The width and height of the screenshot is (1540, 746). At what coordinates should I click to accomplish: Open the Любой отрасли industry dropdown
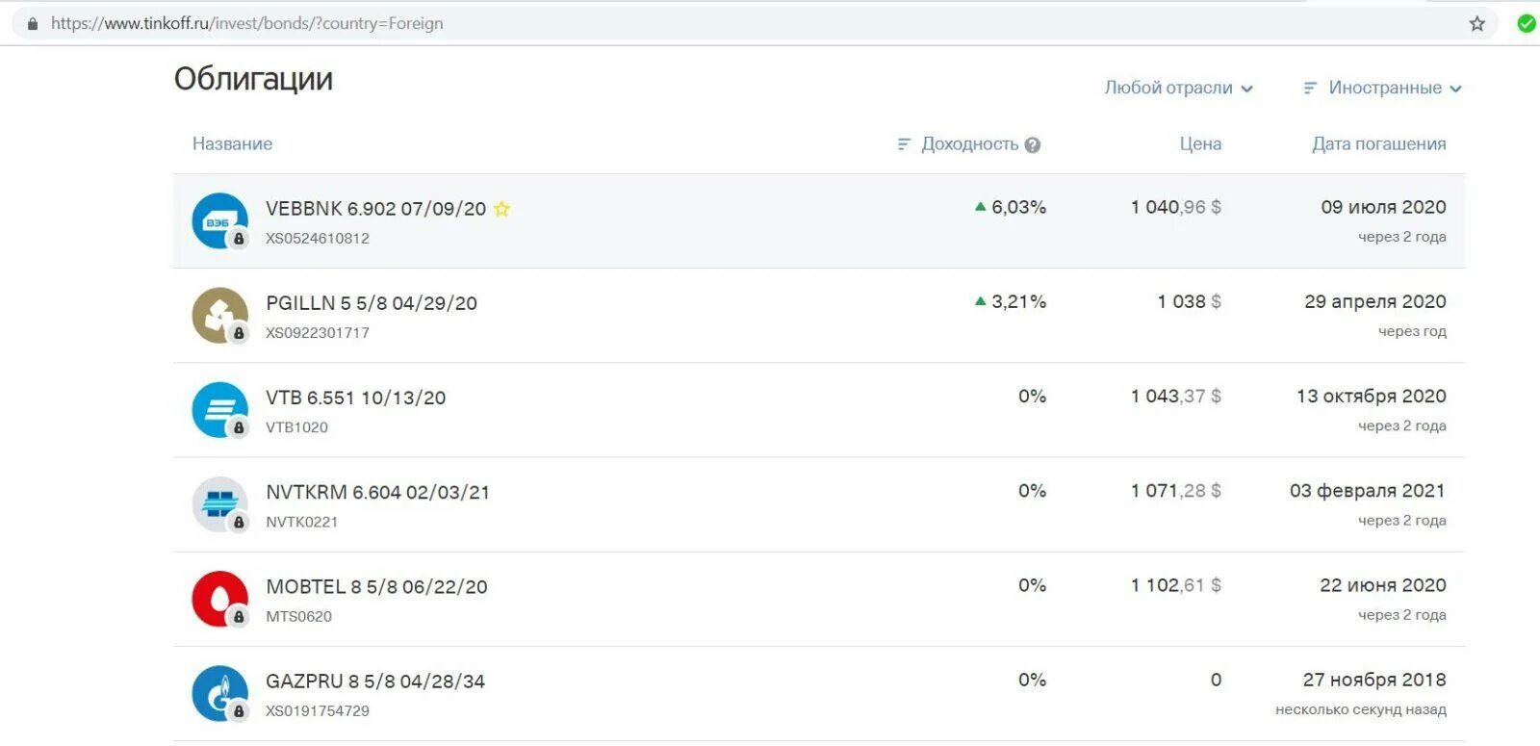click(1178, 88)
